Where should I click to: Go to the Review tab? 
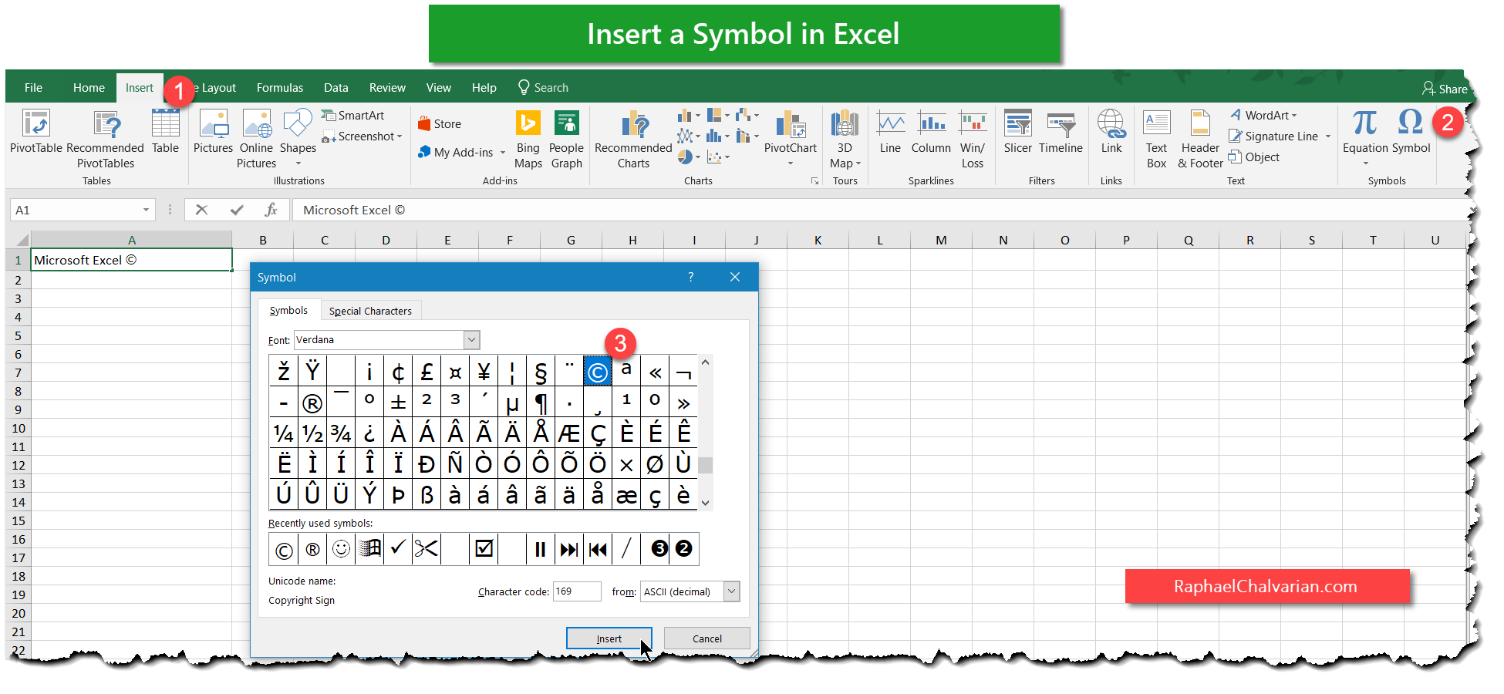387,88
